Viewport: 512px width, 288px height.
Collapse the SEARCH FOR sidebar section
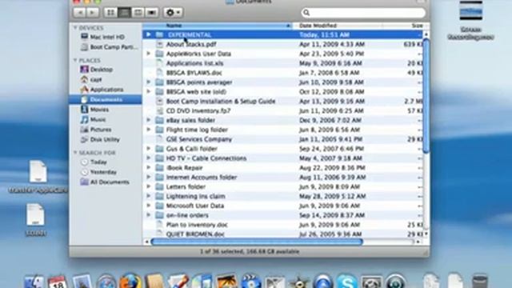click(75, 153)
